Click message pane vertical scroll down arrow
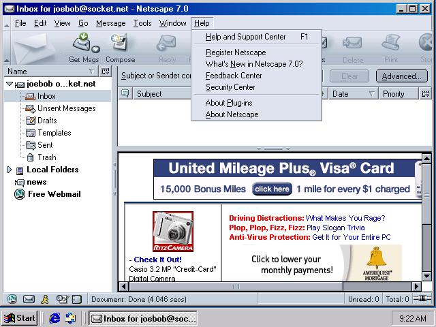Image resolution: width=436 pixels, height=327 pixels. point(426,276)
